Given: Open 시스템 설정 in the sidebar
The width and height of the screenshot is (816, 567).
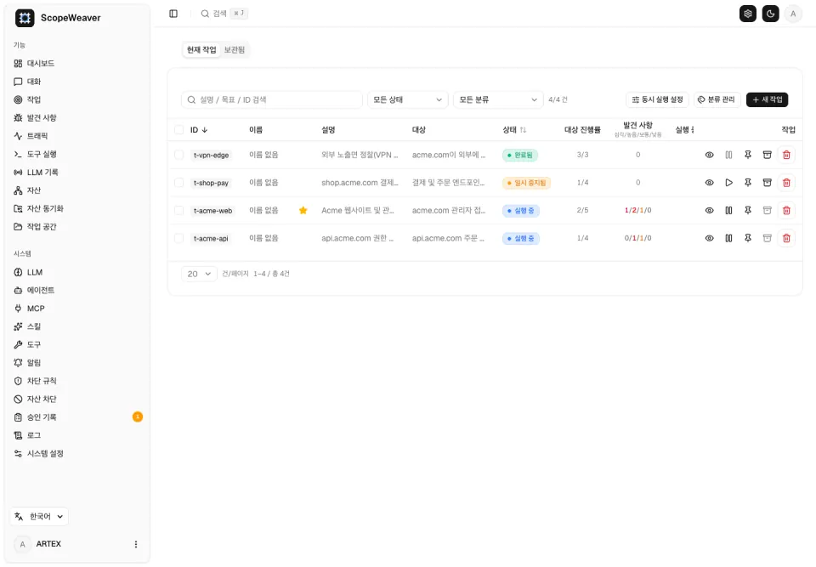Looking at the screenshot, I should pos(77,453).
